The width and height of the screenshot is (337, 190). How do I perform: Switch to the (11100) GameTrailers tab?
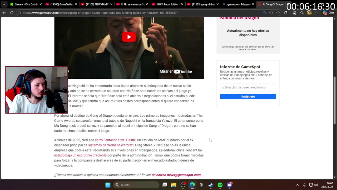(61, 4)
